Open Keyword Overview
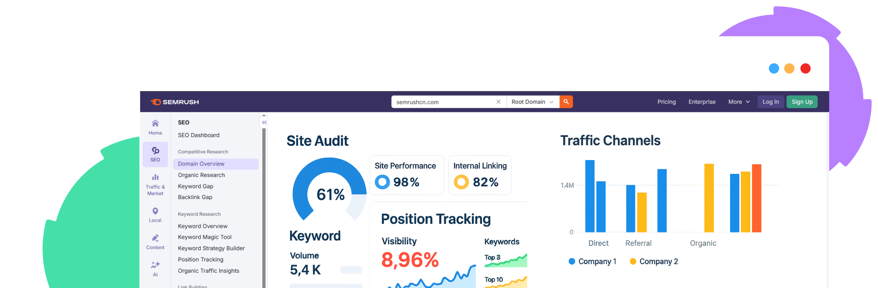 pyautogui.click(x=202, y=226)
